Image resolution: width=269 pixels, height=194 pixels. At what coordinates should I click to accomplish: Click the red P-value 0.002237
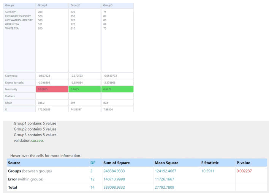pos(244,171)
